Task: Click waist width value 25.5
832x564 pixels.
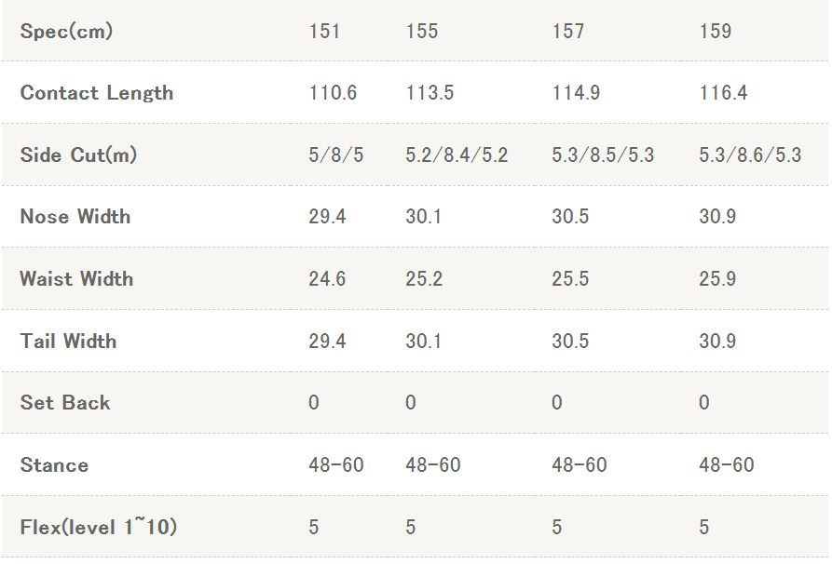Action: (570, 279)
